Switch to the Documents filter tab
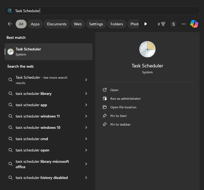204x190 pixels. [x=57, y=24]
